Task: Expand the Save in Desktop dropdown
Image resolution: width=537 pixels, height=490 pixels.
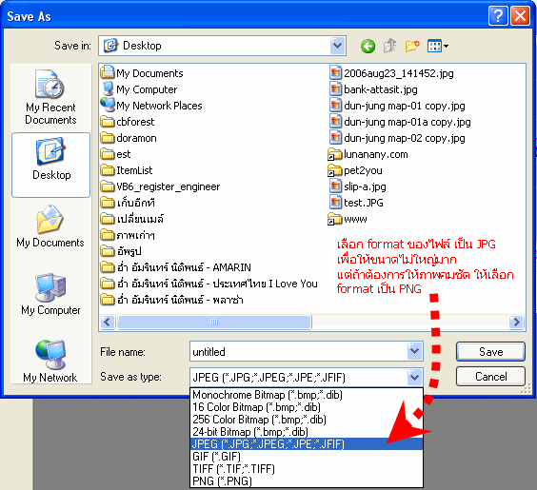Action: click(x=338, y=46)
